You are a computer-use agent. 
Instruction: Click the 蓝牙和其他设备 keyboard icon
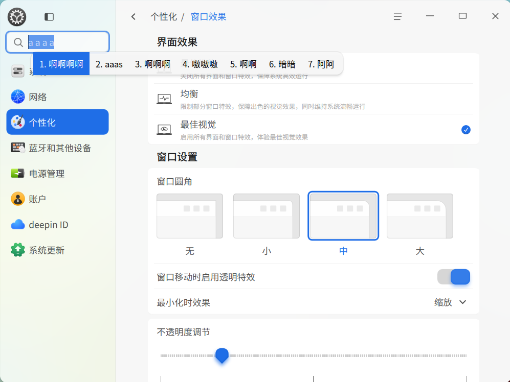[x=18, y=148]
